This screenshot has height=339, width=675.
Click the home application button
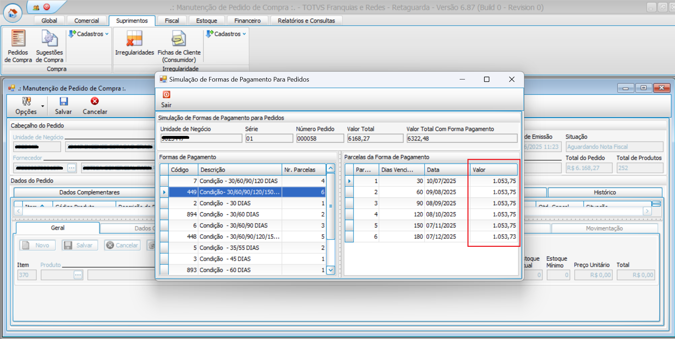[x=12, y=13]
